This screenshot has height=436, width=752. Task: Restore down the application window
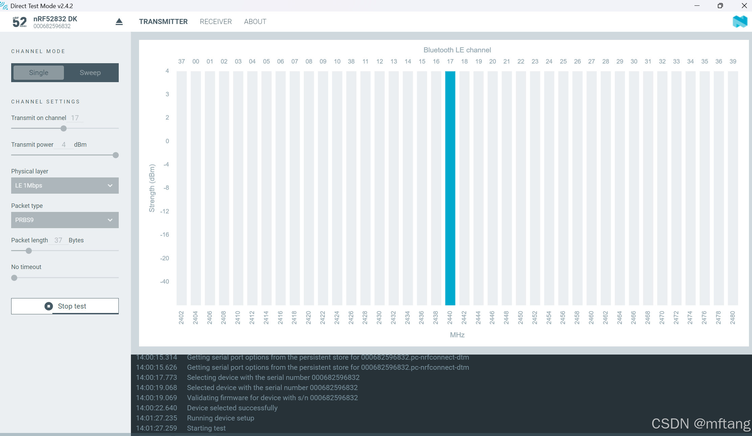(x=720, y=6)
